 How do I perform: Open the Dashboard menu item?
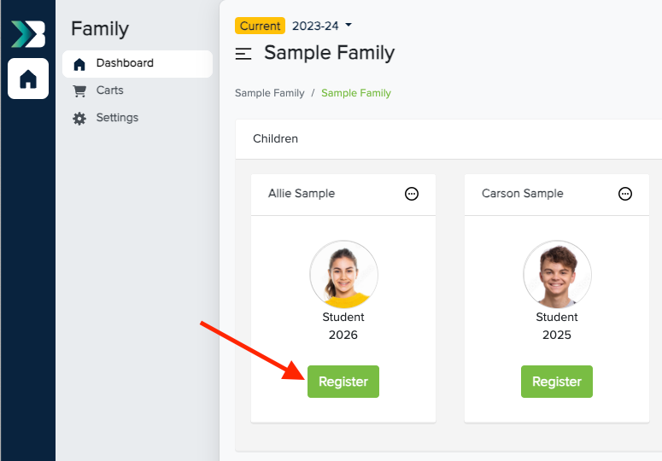[x=125, y=63]
